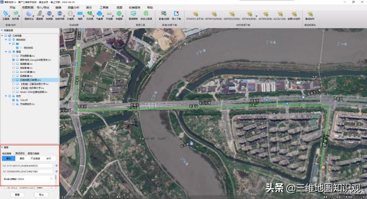Viewport: 367px width, 199px height.
Task: Click the history map (历史图) icon
Action: click(x=90, y=14)
